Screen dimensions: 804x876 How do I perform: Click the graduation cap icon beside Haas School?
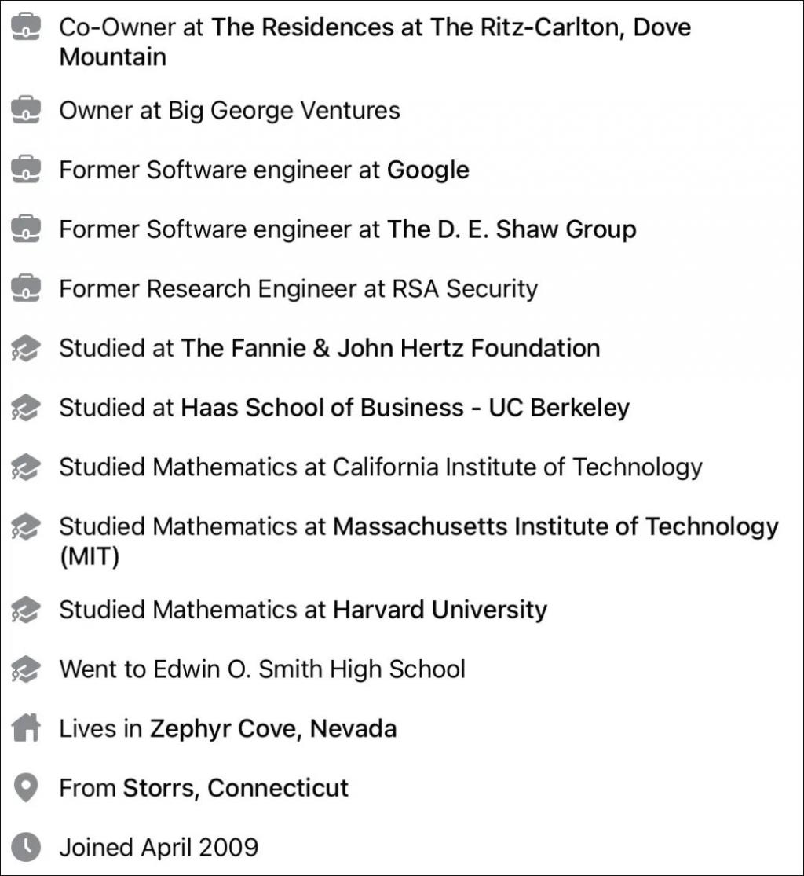(26, 407)
